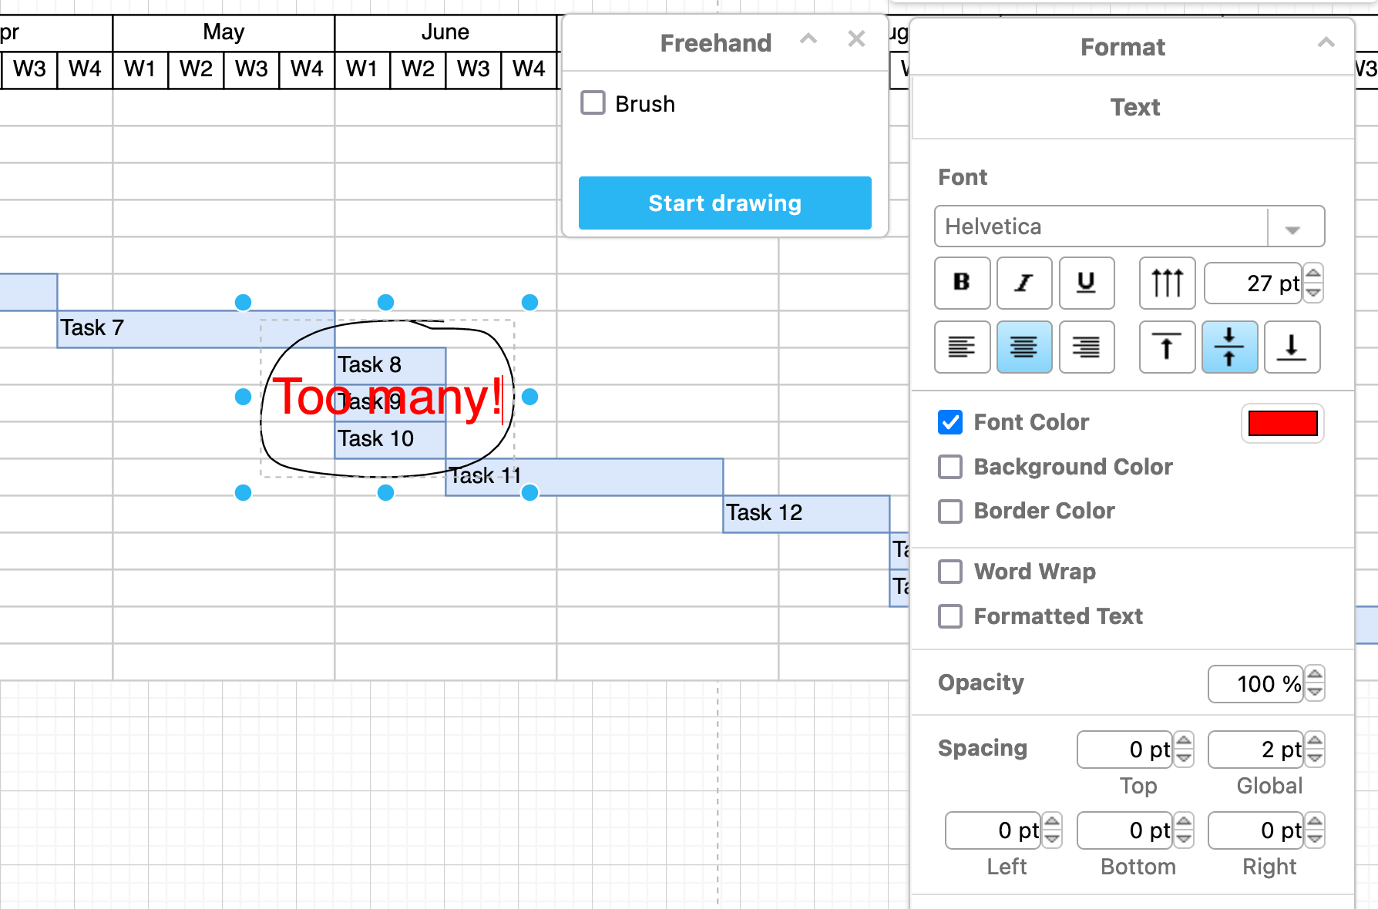Collapse the Format panel
This screenshot has width=1378, height=909.
point(1327,44)
